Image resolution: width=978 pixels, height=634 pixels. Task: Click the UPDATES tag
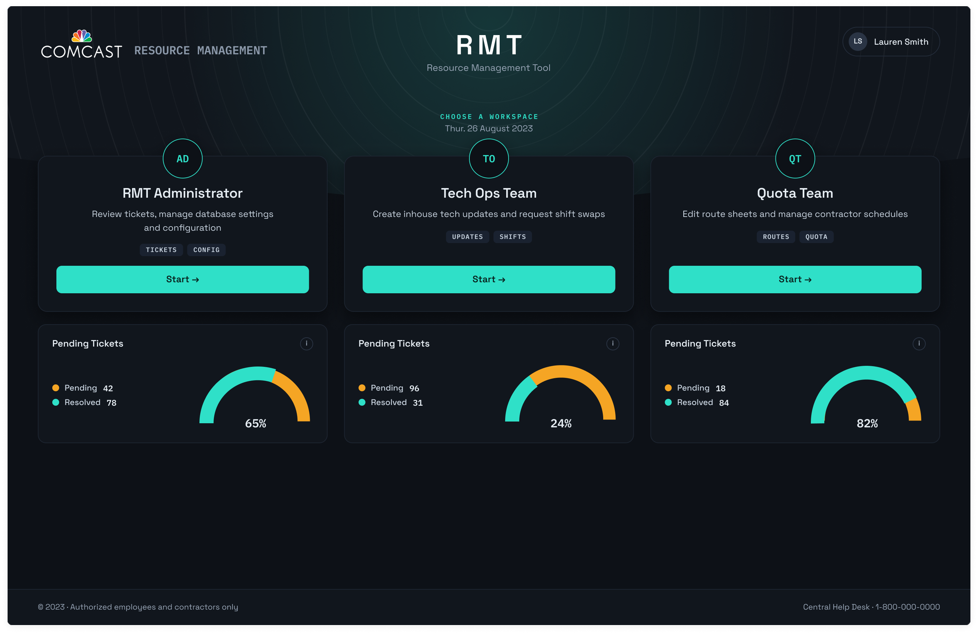(x=467, y=237)
